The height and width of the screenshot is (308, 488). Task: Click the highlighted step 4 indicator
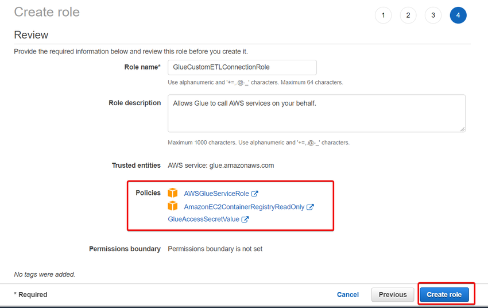pyautogui.click(x=458, y=15)
